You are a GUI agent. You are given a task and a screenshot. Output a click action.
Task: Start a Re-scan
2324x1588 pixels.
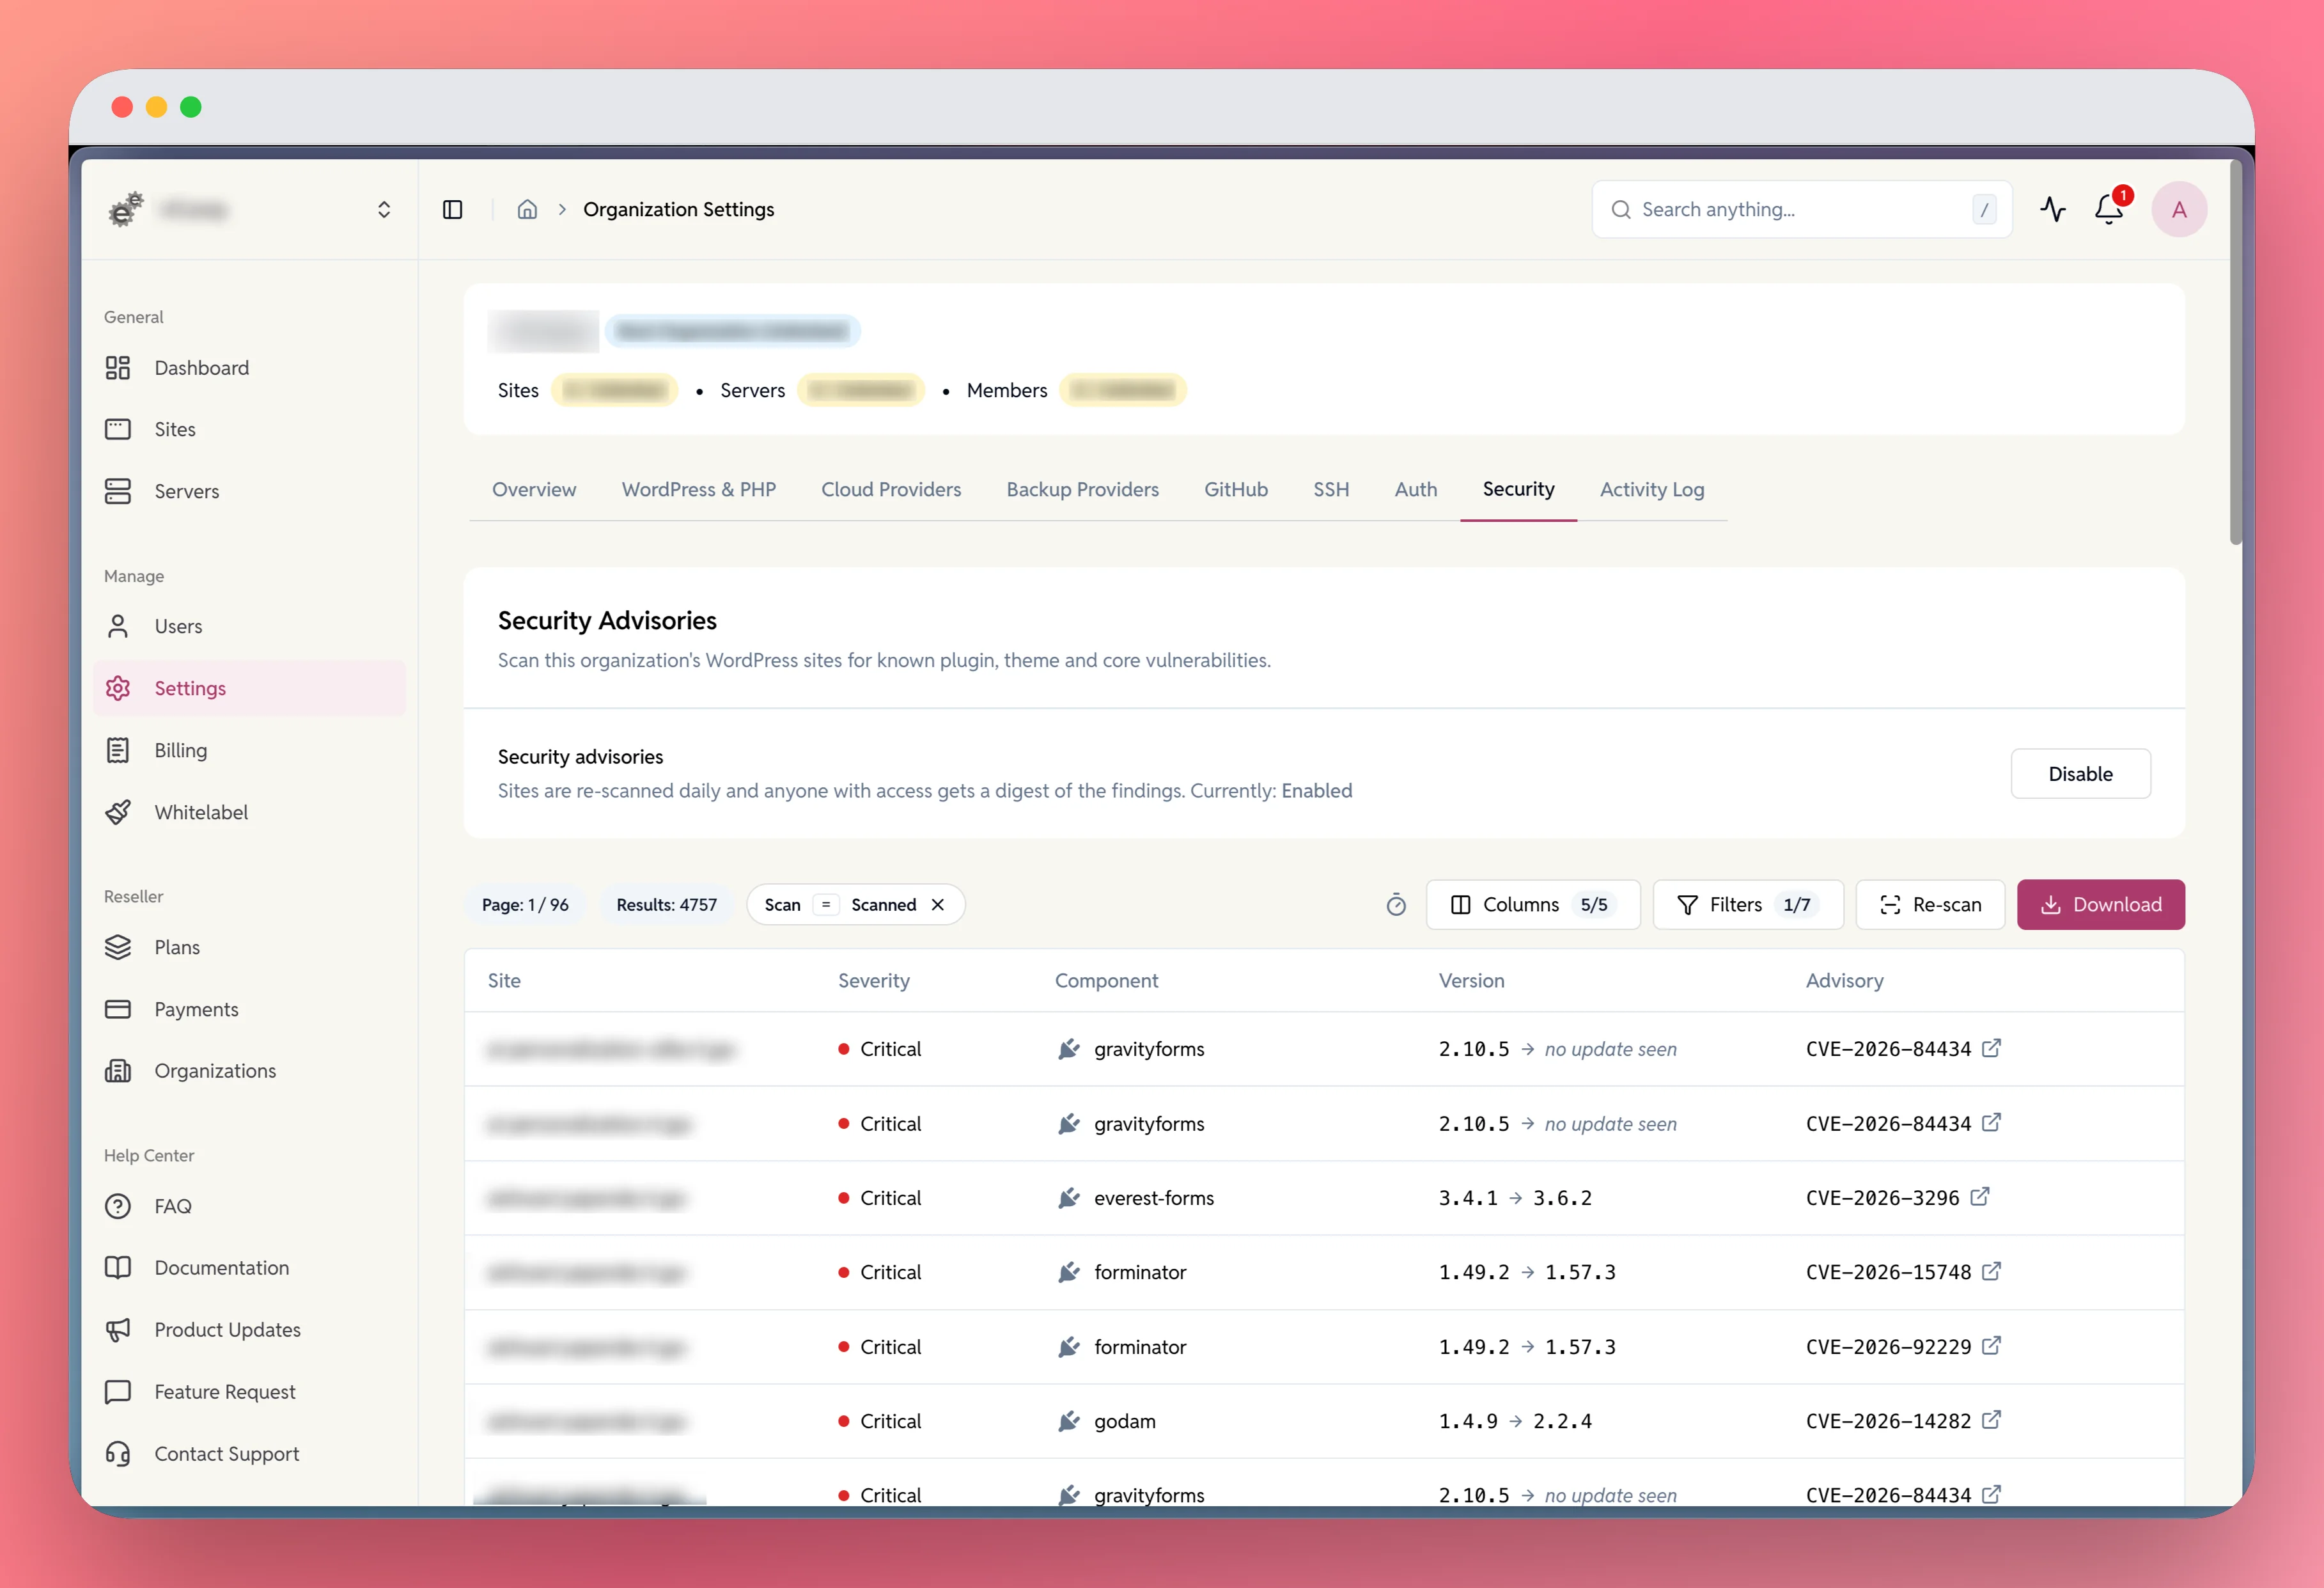[x=1930, y=904]
